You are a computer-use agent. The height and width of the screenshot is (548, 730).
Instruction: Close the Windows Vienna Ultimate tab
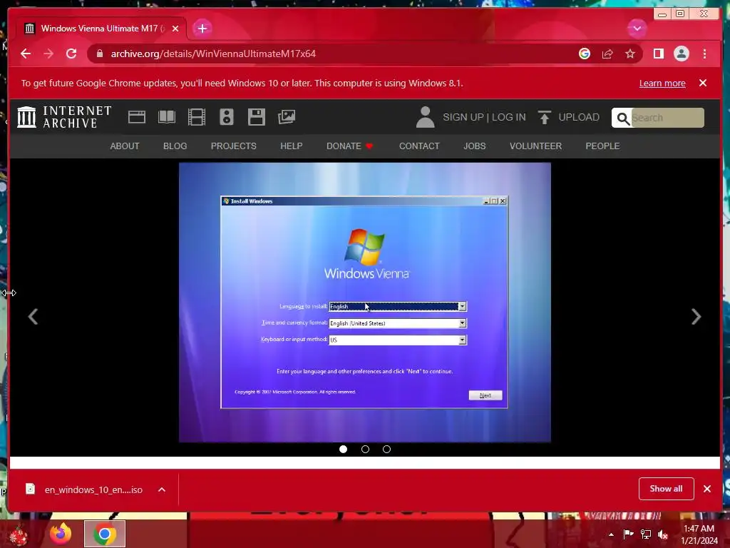coord(175,29)
